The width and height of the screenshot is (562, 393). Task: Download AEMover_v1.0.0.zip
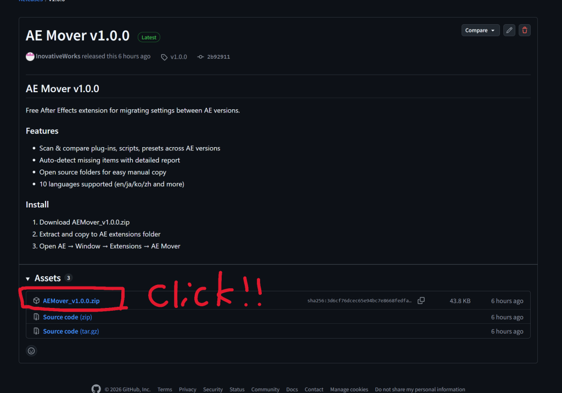click(x=71, y=301)
